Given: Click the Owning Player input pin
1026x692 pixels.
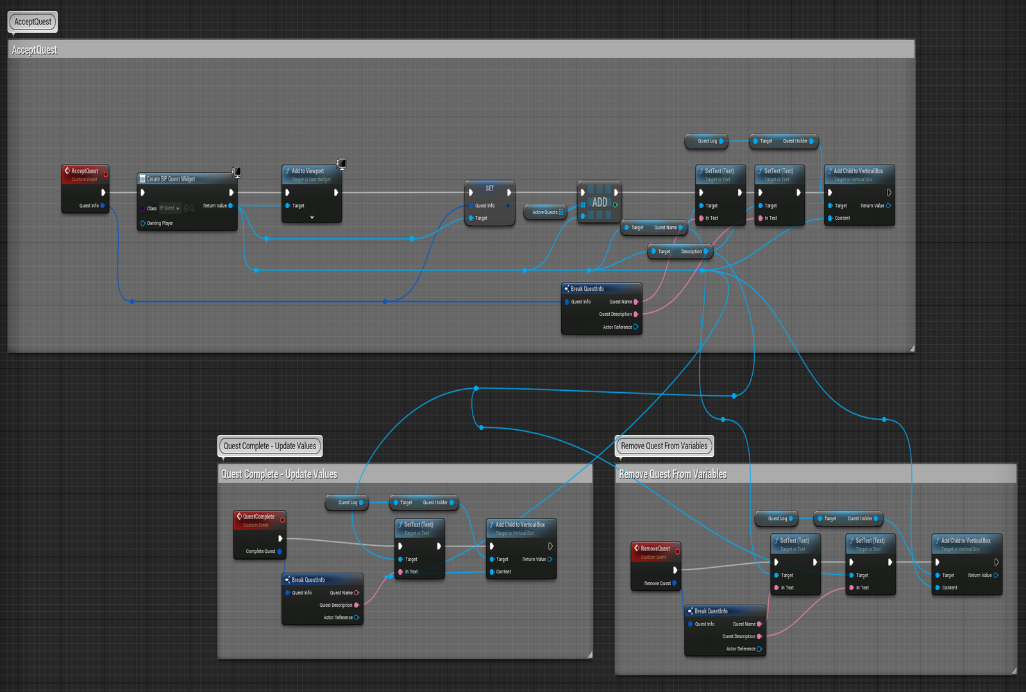Looking at the screenshot, I should click(x=142, y=223).
